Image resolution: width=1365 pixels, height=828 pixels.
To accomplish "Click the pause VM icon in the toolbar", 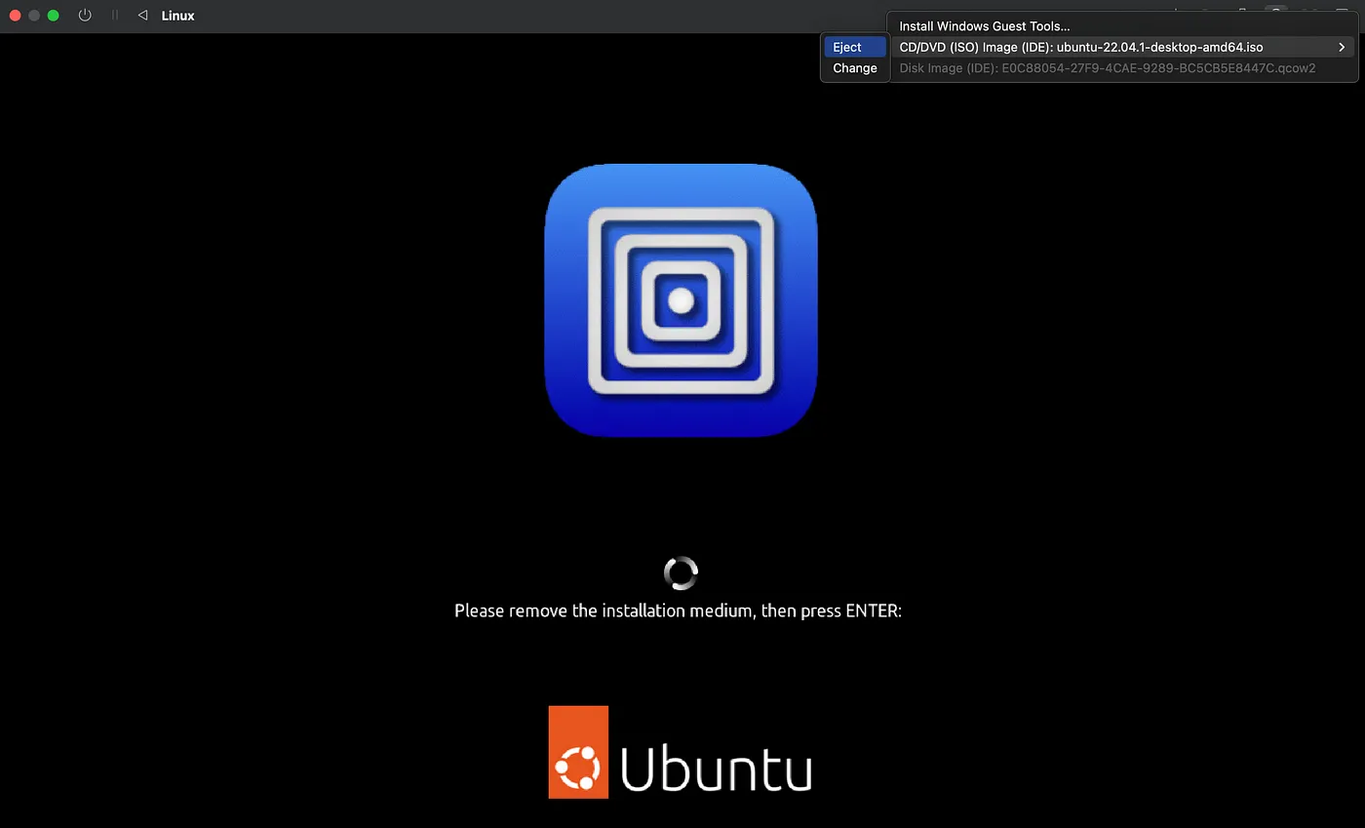I will (115, 16).
